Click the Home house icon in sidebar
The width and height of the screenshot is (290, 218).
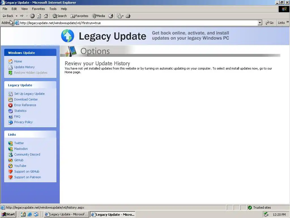pyautogui.click(x=10, y=61)
